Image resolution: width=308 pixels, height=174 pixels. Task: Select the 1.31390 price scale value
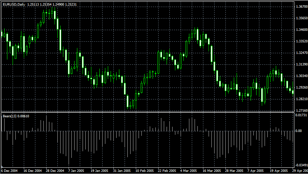point(301,65)
